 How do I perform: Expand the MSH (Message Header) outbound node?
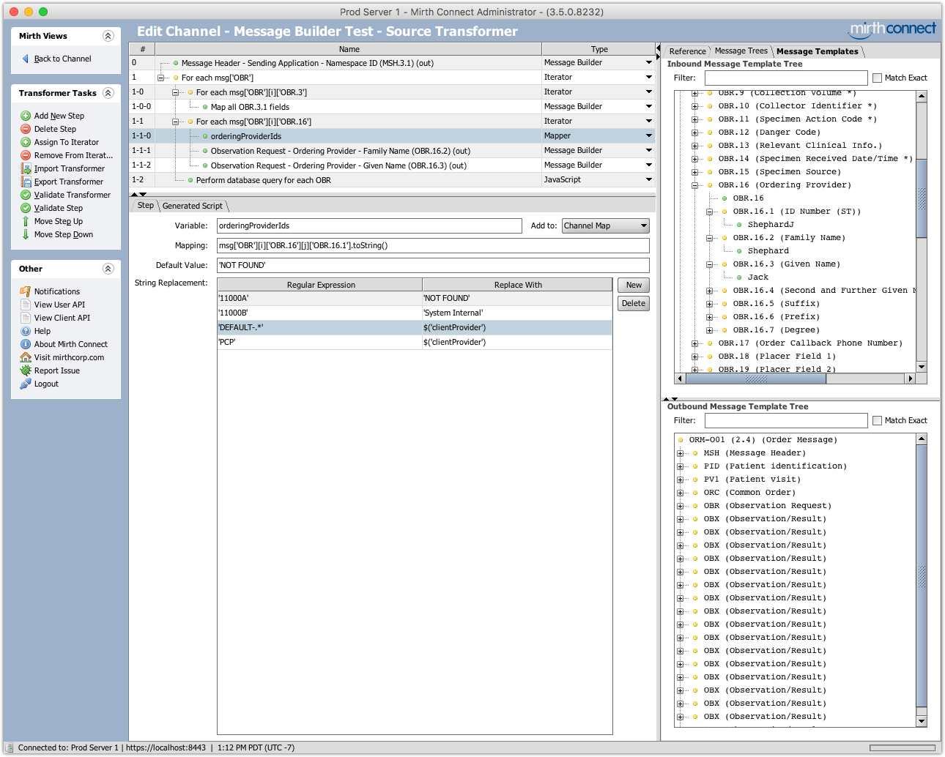tap(680, 453)
